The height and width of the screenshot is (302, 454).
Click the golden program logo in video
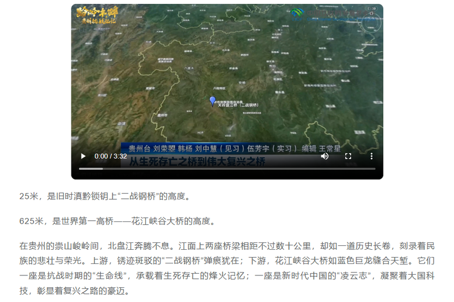(97, 15)
